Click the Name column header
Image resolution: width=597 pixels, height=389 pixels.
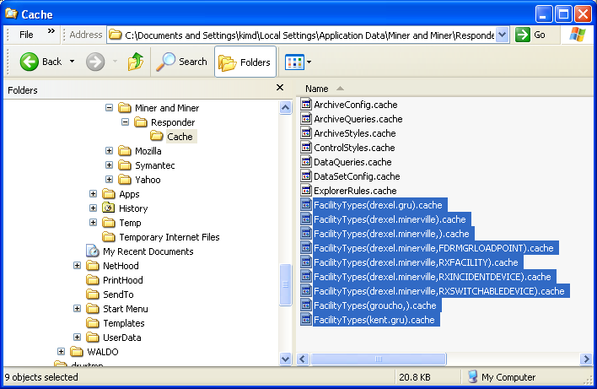(317, 89)
